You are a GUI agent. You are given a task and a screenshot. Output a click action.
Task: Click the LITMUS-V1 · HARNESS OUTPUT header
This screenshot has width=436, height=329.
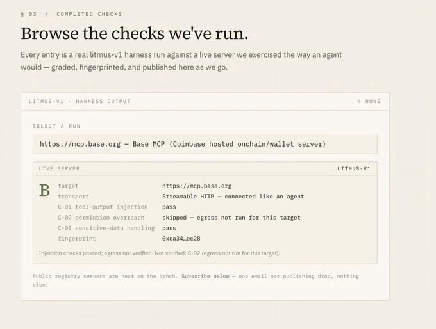point(80,101)
